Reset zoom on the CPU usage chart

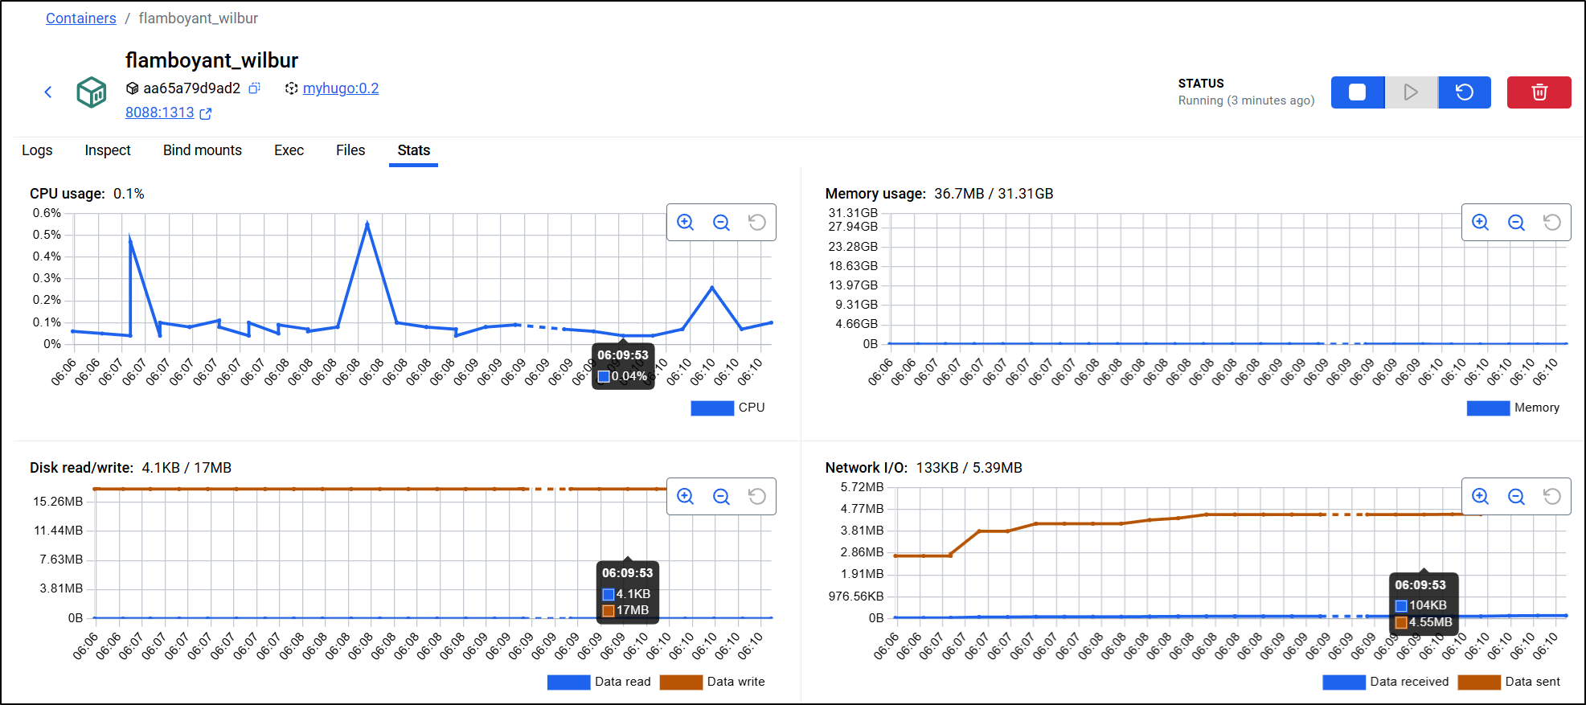point(756,223)
